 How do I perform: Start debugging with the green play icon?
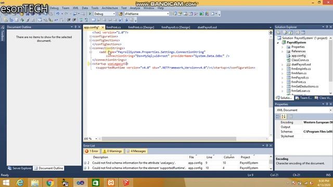90,14
